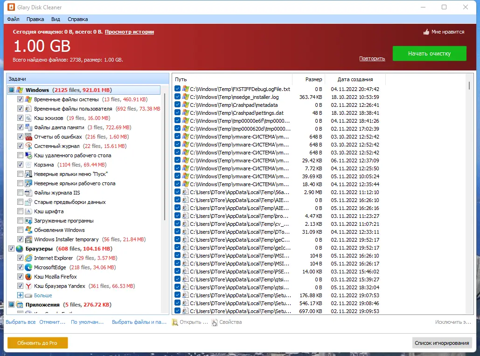
Task: Click the 'Открыть …' toolbar item
Action: pos(190,322)
